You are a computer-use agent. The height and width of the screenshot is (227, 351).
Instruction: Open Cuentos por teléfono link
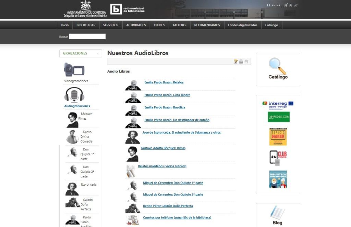(x=177, y=217)
